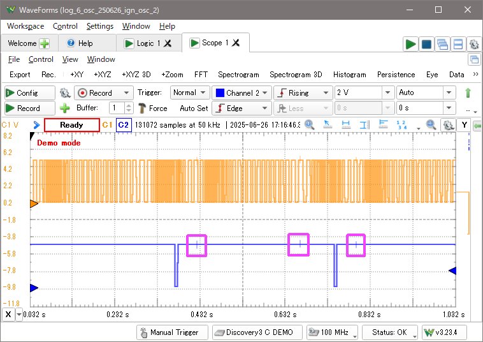
Task: Open the Channel 2 trigger source dropdown
Action: pyautogui.click(x=242, y=93)
